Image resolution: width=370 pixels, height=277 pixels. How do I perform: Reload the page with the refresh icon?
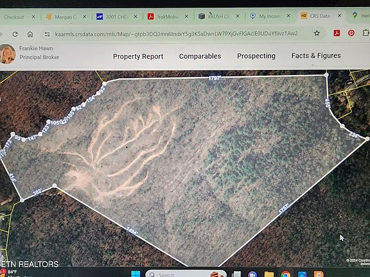click(x=15, y=34)
